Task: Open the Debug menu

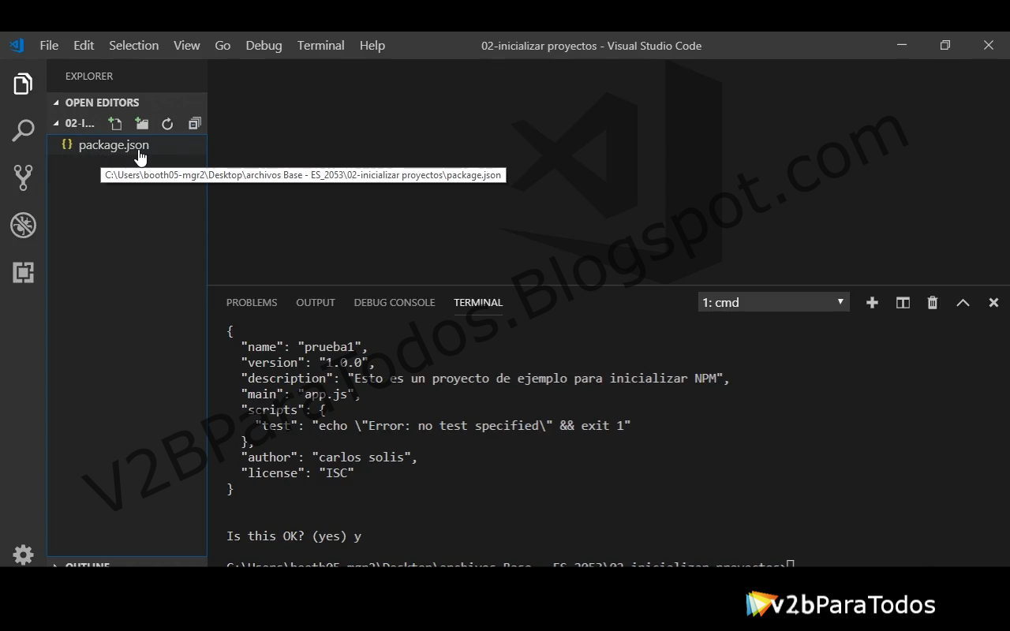Action: coord(264,45)
